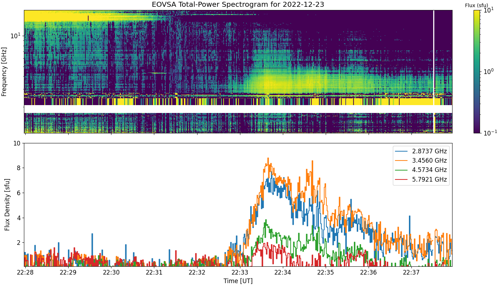Click the 10^-1 tick at colorbar bottom
This screenshot has height=286, width=500.
pyautogui.click(x=489, y=133)
